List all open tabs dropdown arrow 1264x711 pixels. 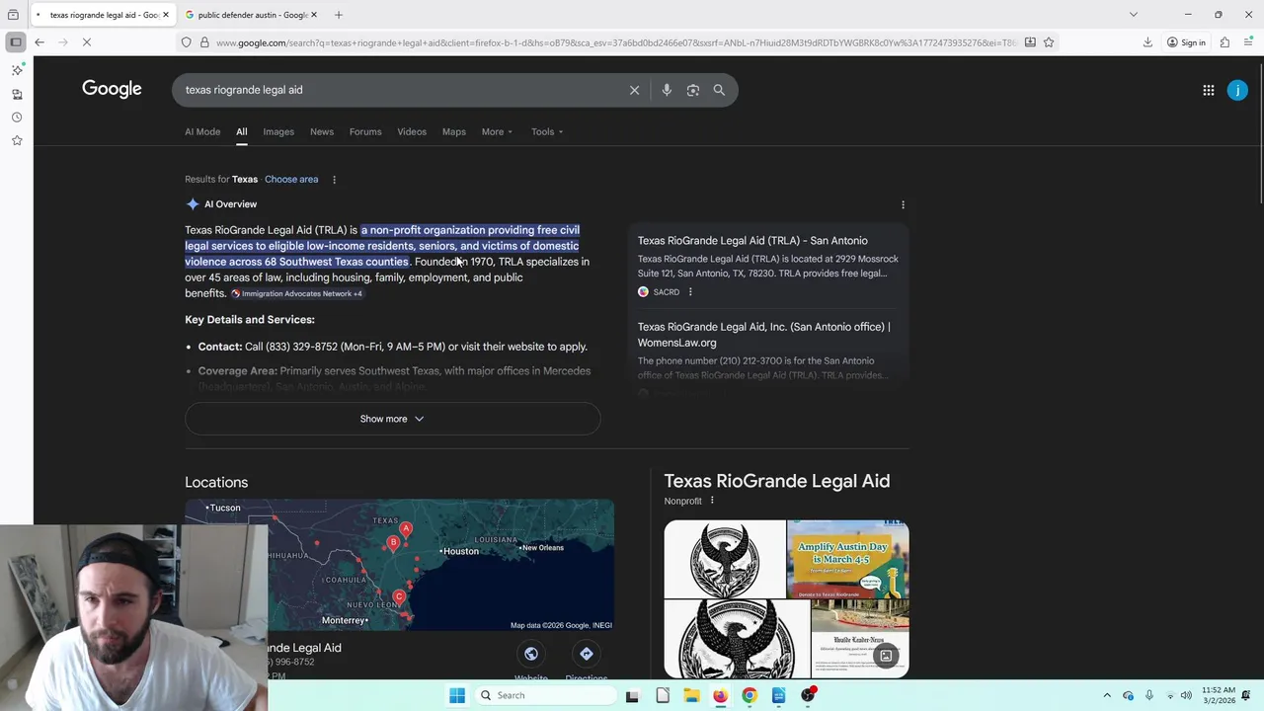(1133, 15)
